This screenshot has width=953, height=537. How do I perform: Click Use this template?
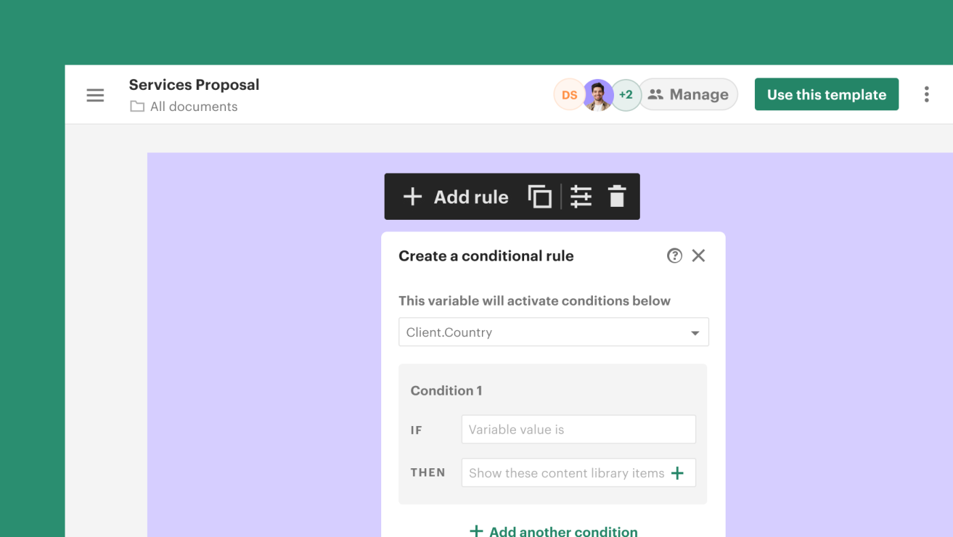click(x=826, y=94)
